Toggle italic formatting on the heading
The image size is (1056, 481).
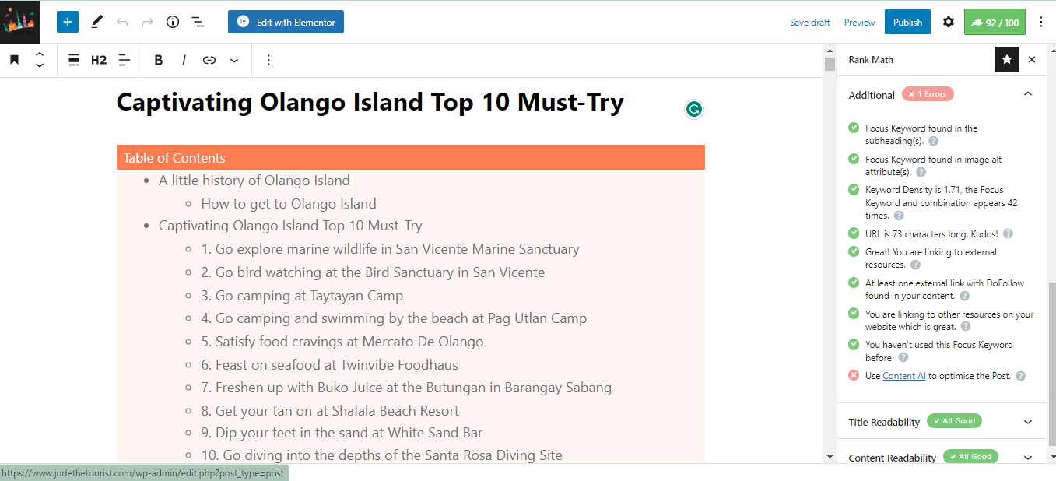pos(184,60)
